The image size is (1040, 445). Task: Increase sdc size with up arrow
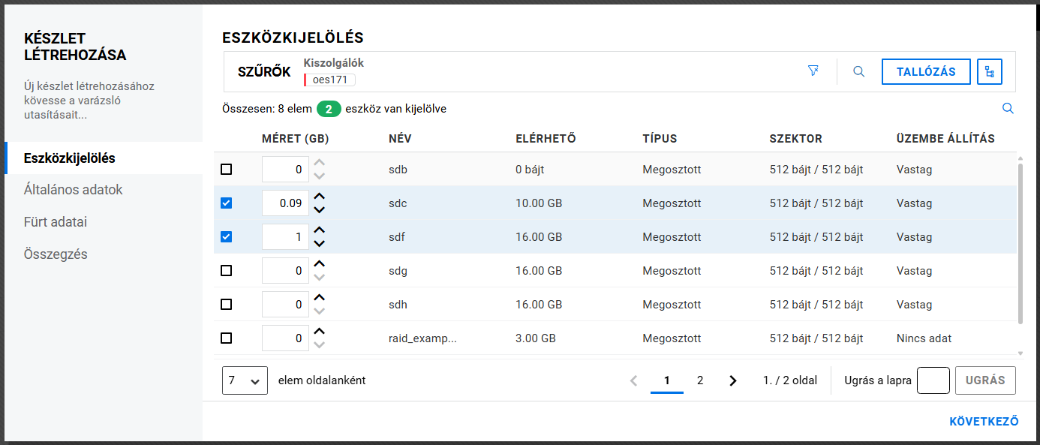pos(320,197)
